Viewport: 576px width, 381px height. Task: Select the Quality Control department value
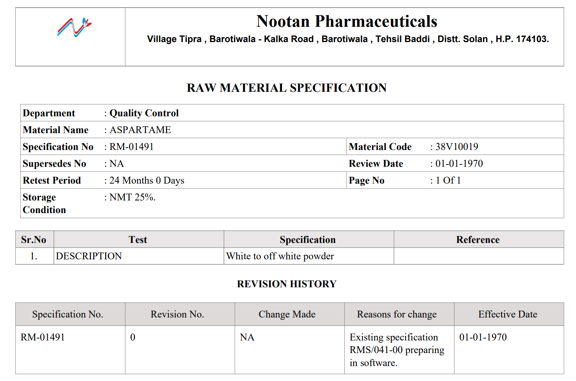[144, 113]
